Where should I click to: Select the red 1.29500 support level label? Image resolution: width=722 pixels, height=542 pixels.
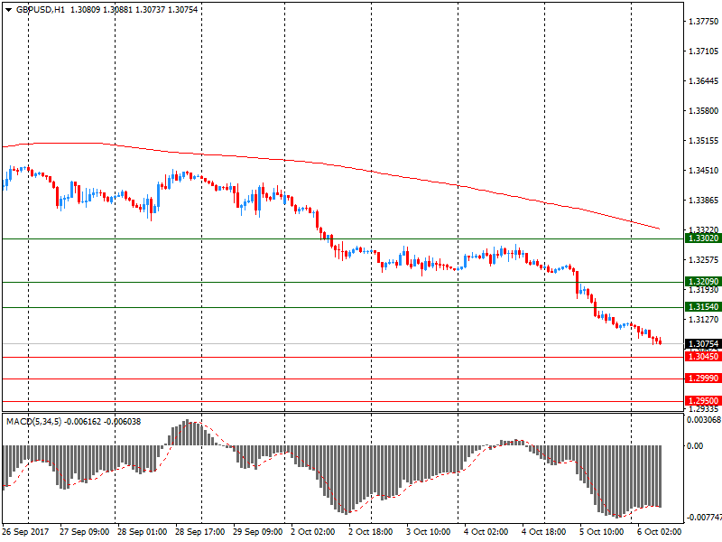[703, 401]
